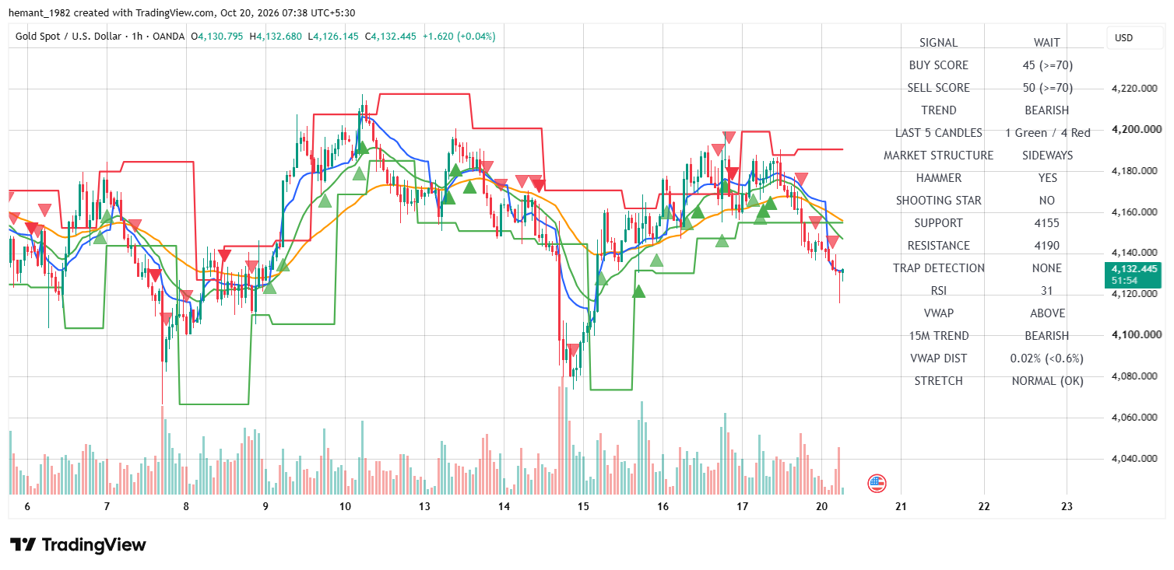Click the VWAP DIST value 0.02% (<0.6%)

click(x=1046, y=358)
